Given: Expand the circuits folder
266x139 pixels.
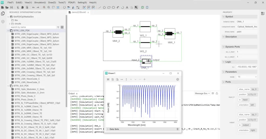Looking at the screenshot, I should point(9,24).
